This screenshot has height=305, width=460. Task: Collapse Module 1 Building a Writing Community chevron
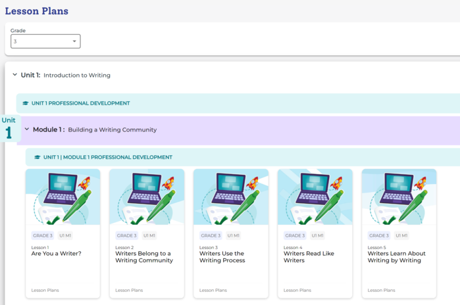[x=27, y=129]
